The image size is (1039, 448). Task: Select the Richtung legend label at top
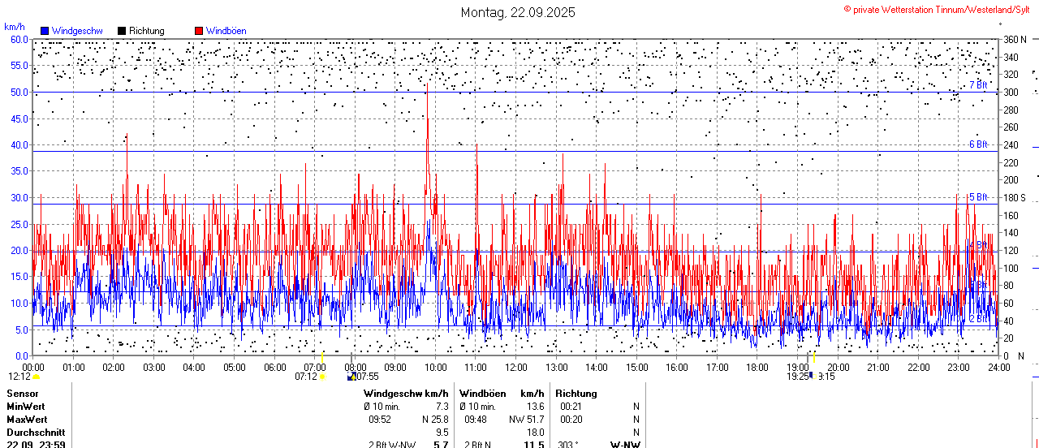click(x=147, y=31)
